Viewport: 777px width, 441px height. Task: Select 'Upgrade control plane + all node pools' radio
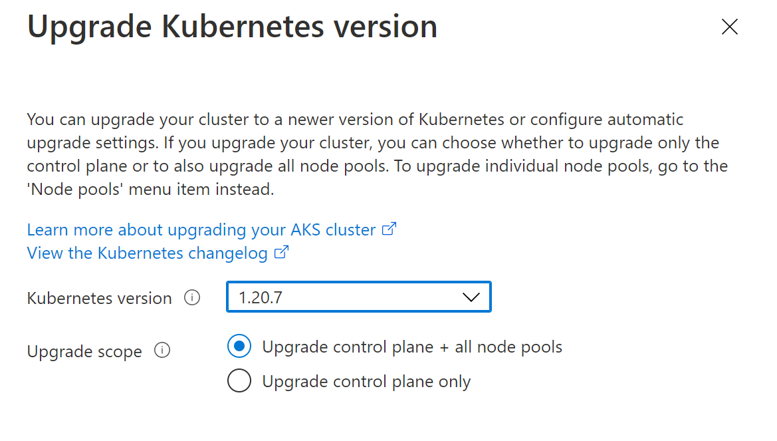239,347
